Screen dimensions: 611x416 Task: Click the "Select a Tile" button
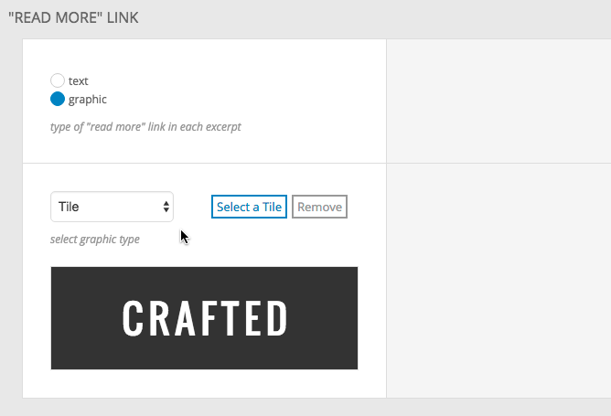(249, 207)
